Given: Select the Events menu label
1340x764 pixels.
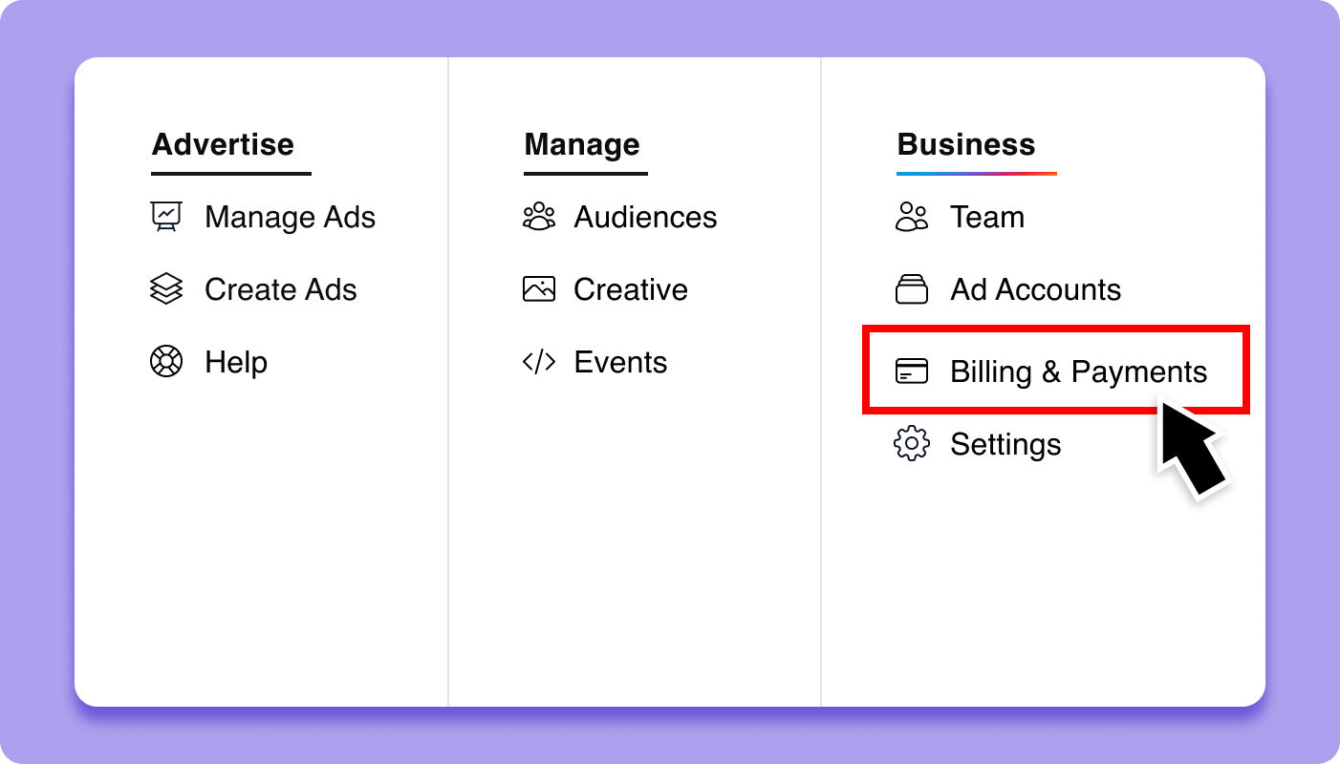Looking at the screenshot, I should pyautogui.click(x=620, y=362).
